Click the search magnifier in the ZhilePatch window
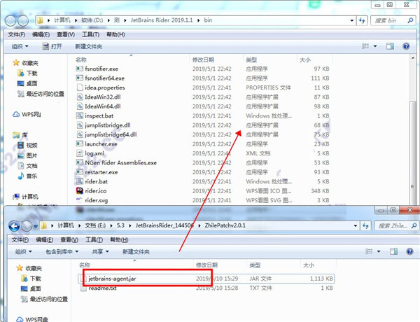 pos(414,226)
